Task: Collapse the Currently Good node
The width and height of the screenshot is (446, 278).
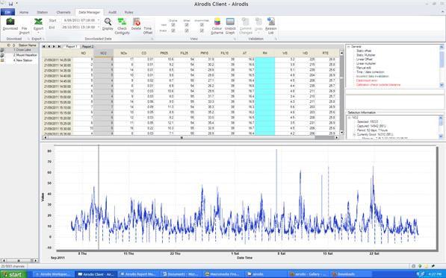Action: [x=354, y=134]
